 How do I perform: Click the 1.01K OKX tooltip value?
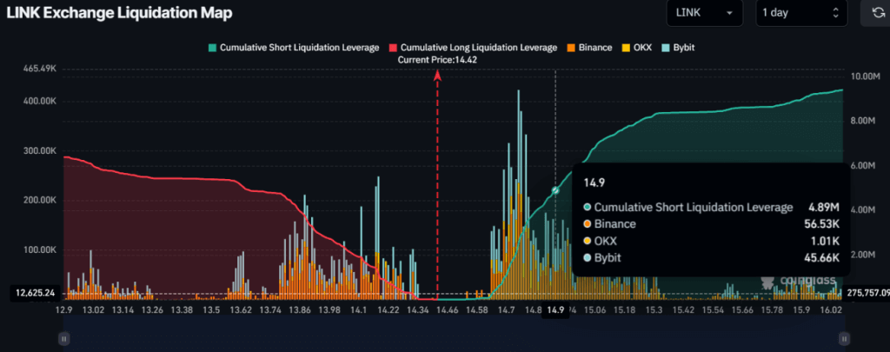[x=826, y=241]
